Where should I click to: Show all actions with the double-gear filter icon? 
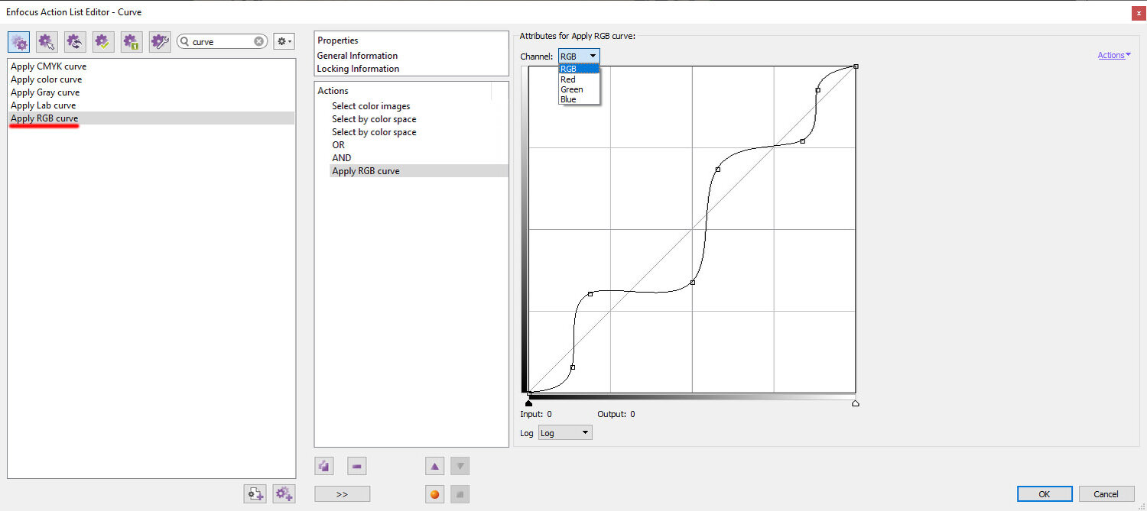click(19, 41)
